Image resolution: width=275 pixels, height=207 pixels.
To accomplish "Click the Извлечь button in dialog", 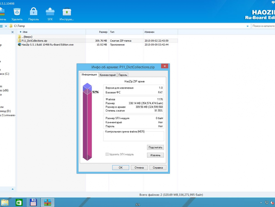I will point(155,155).
